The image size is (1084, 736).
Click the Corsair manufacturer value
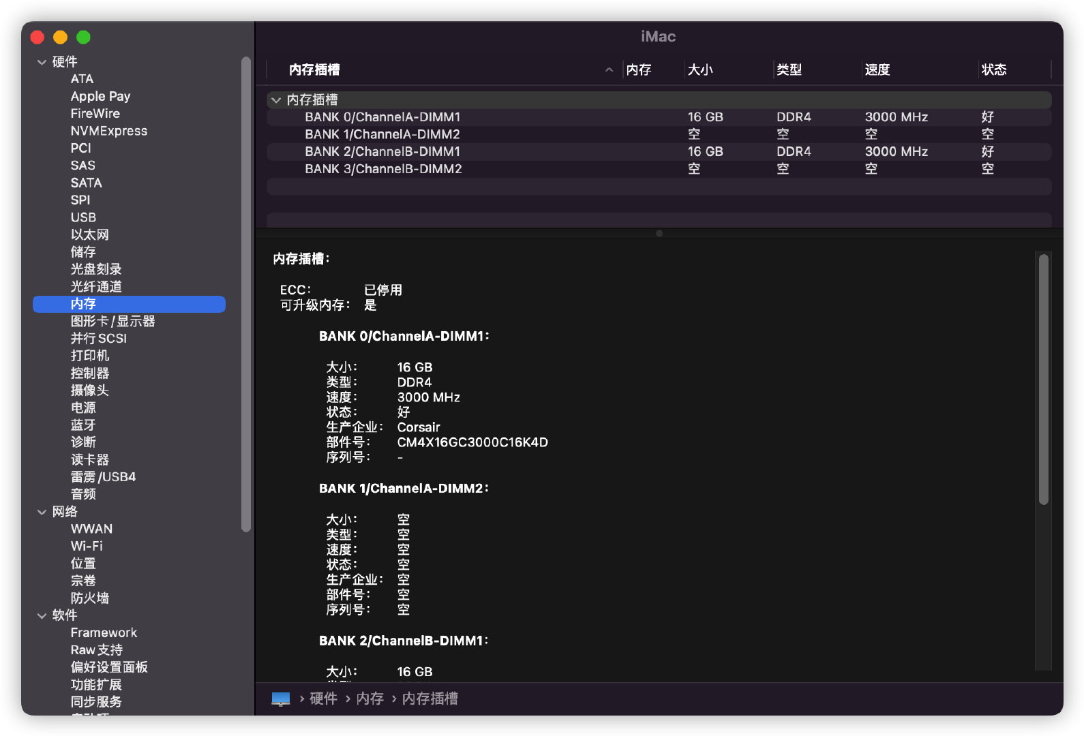(x=419, y=427)
